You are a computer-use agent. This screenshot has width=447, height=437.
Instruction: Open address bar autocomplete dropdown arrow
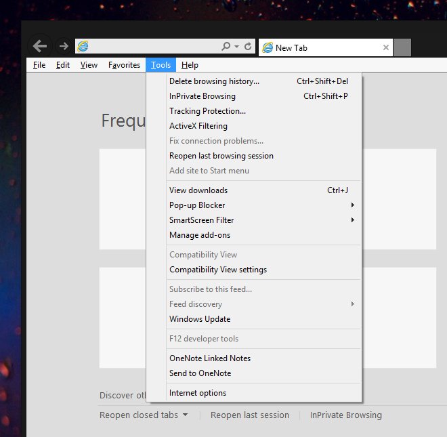coord(236,47)
